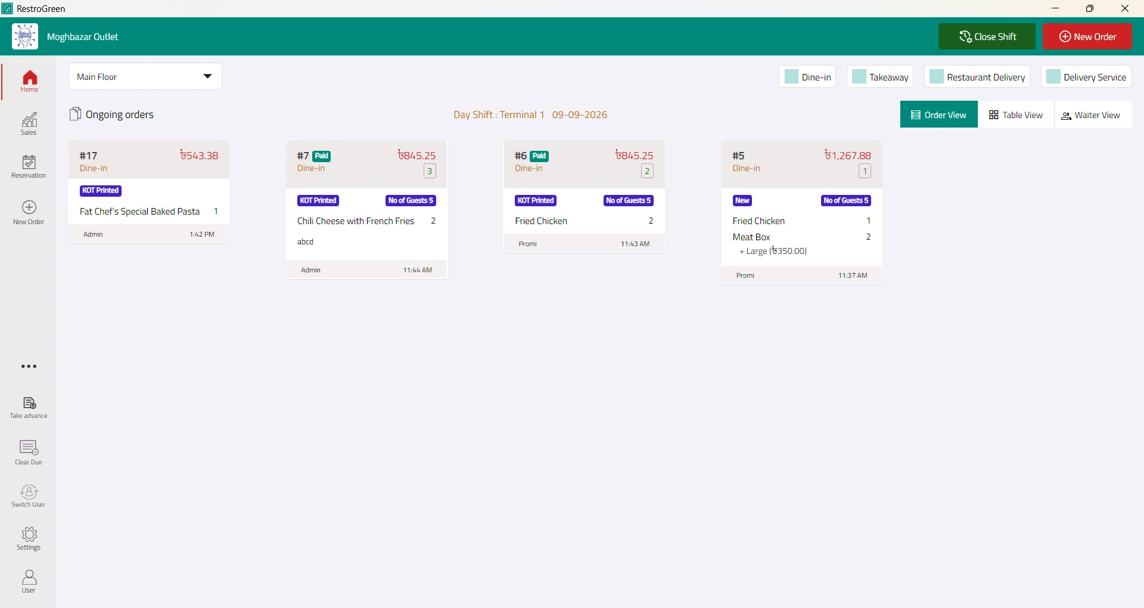The image size is (1144, 608).
Task: Toggle the Dine-in order filter
Action: pos(807,77)
